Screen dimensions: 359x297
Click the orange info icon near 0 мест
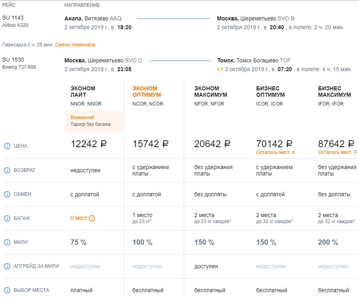[x=92, y=218]
